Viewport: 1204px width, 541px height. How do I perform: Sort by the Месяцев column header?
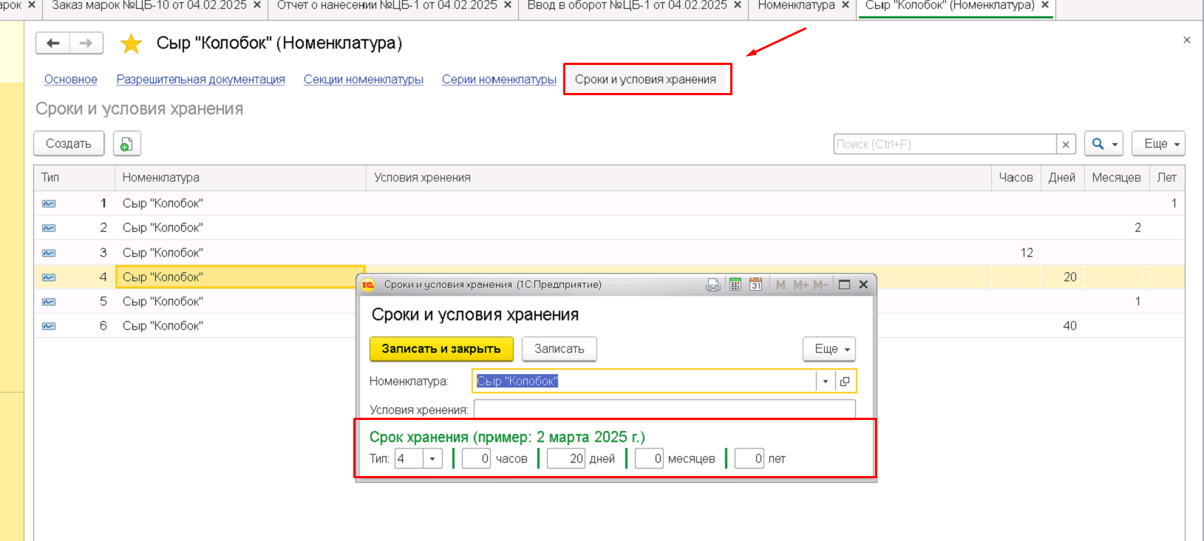(1117, 178)
